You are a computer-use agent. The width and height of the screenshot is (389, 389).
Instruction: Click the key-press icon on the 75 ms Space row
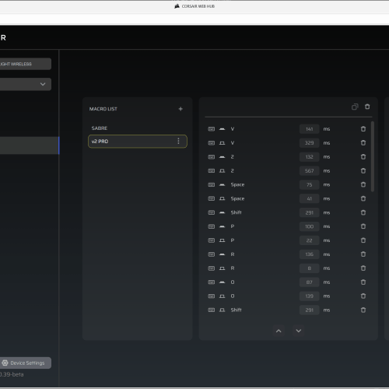point(222,184)
